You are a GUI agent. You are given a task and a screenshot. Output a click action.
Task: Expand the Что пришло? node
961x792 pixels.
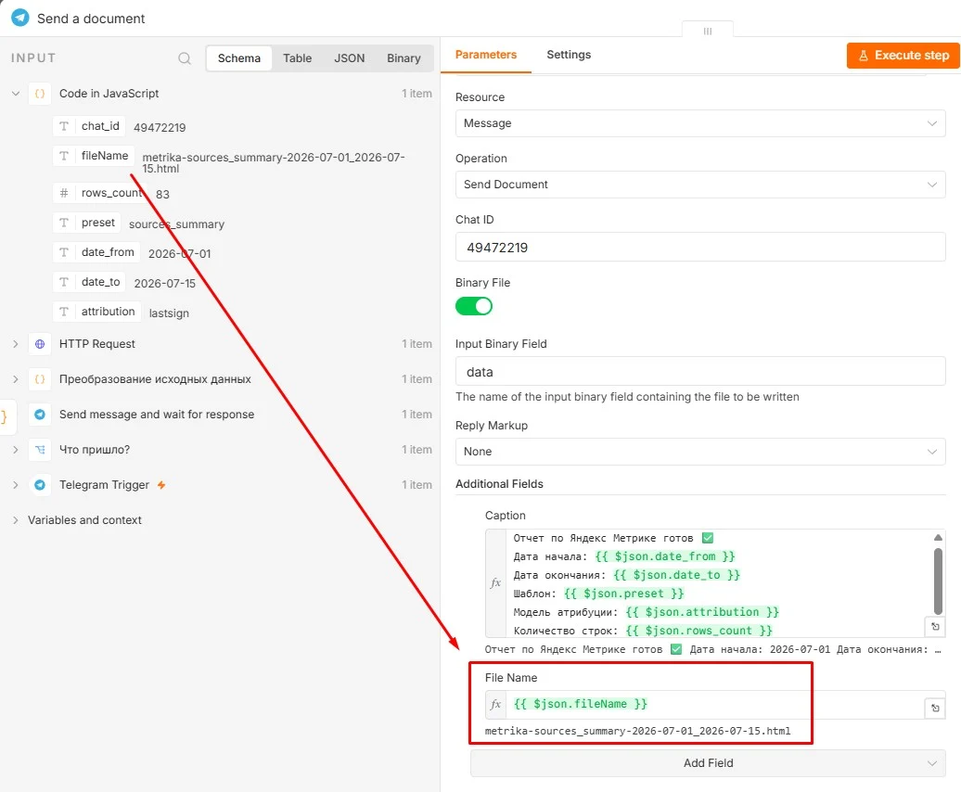tap(16, 450)
